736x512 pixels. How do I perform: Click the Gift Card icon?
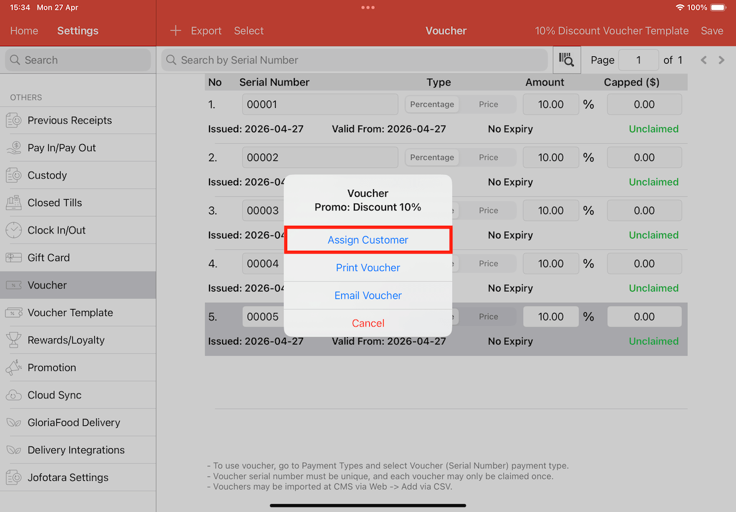[14, 258]
